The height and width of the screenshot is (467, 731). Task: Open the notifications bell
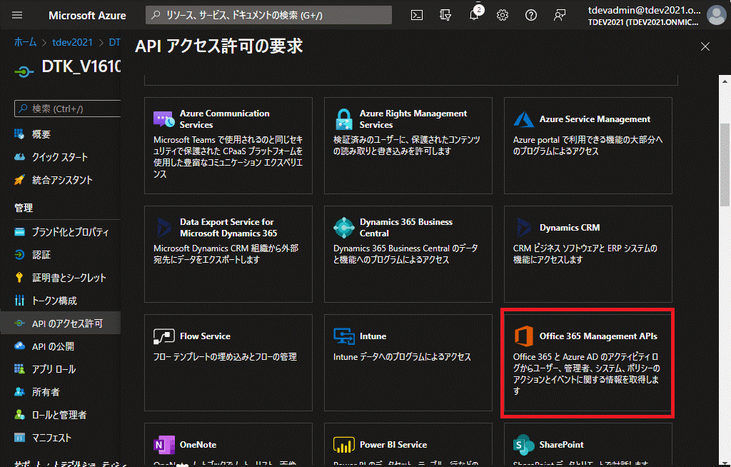[474, 15]
